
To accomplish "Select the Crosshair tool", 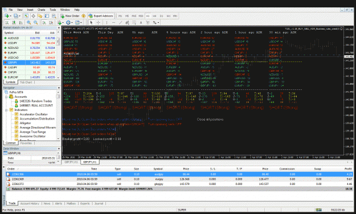I will [x=99, y=22].
